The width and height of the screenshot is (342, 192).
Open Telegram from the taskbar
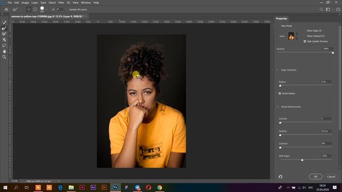pos(137,187)
